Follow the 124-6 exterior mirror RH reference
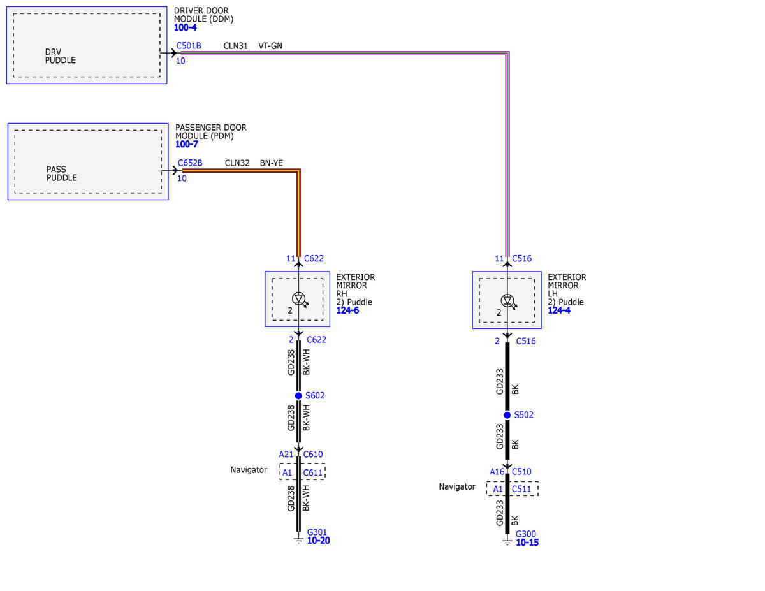765x591 pixels. 347,310
